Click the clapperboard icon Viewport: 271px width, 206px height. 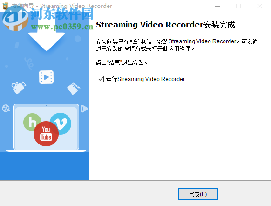[x=74, y=89]
